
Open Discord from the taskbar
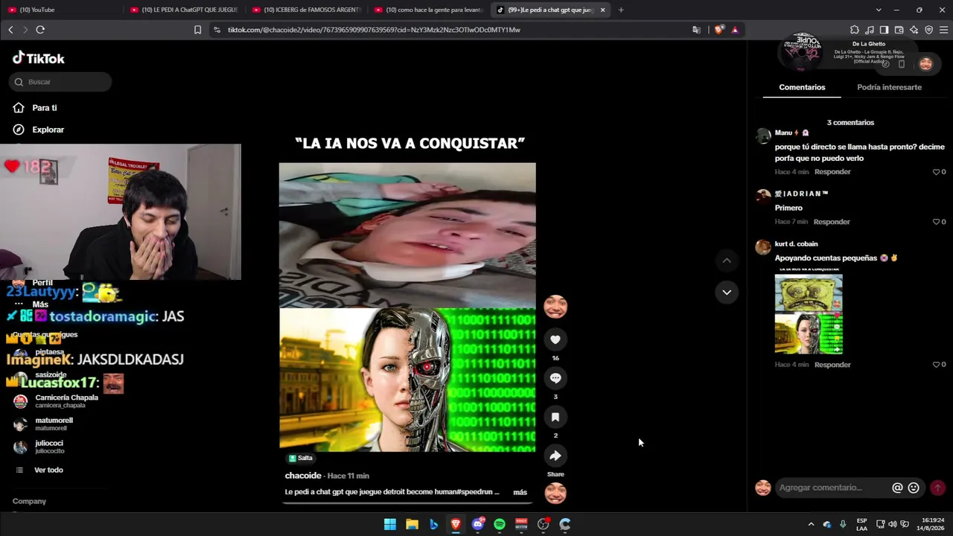tap(478, 524)
